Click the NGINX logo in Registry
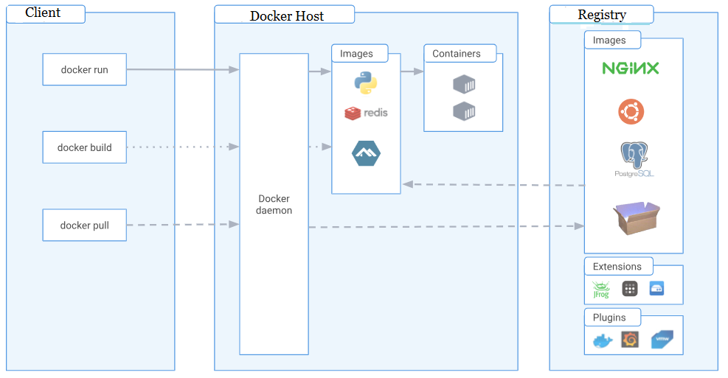This screenshot has height=378, width=728. tap(631, 69)
